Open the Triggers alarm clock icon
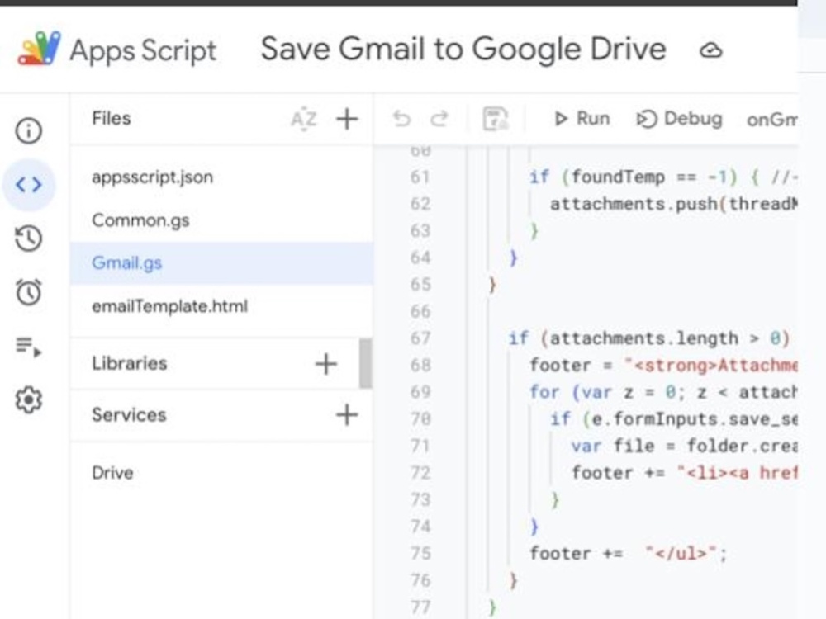The width and height of the screenshot is (826, 619). (x=28, y=292)
